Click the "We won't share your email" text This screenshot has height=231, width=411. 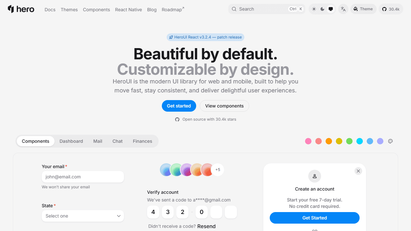click(x=66, y=187)
